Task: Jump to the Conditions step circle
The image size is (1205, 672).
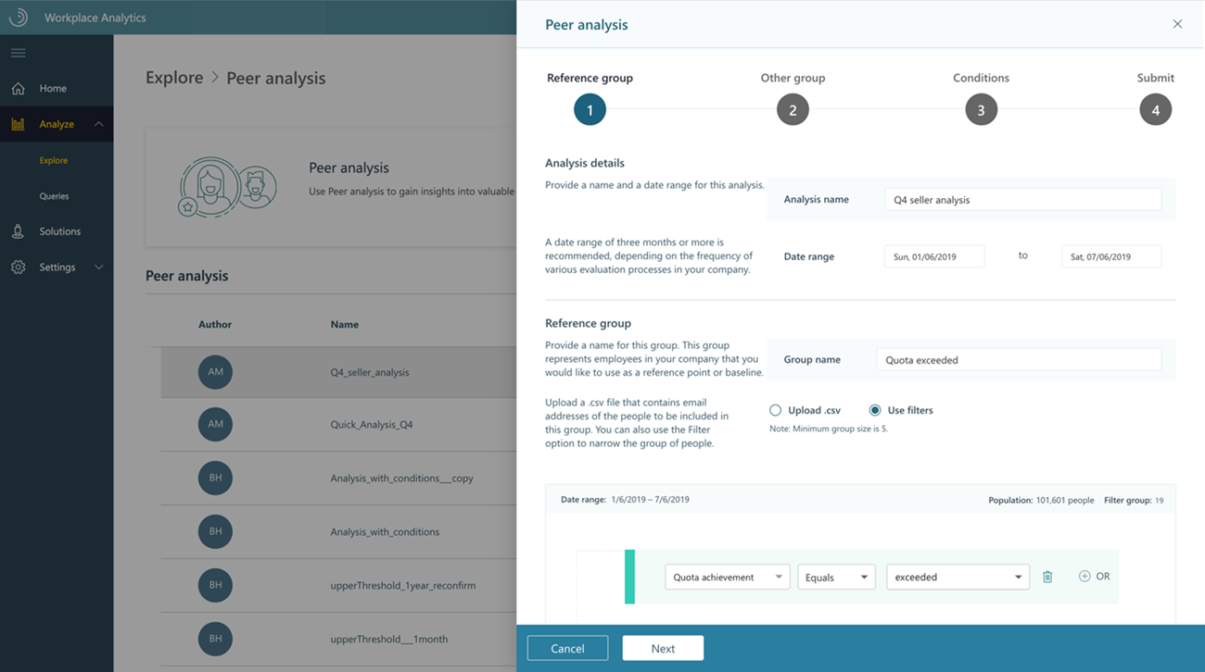Action: point(981,109)
